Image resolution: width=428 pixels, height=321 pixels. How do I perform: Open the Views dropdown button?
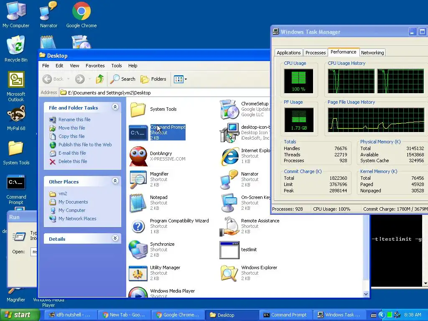180,79
